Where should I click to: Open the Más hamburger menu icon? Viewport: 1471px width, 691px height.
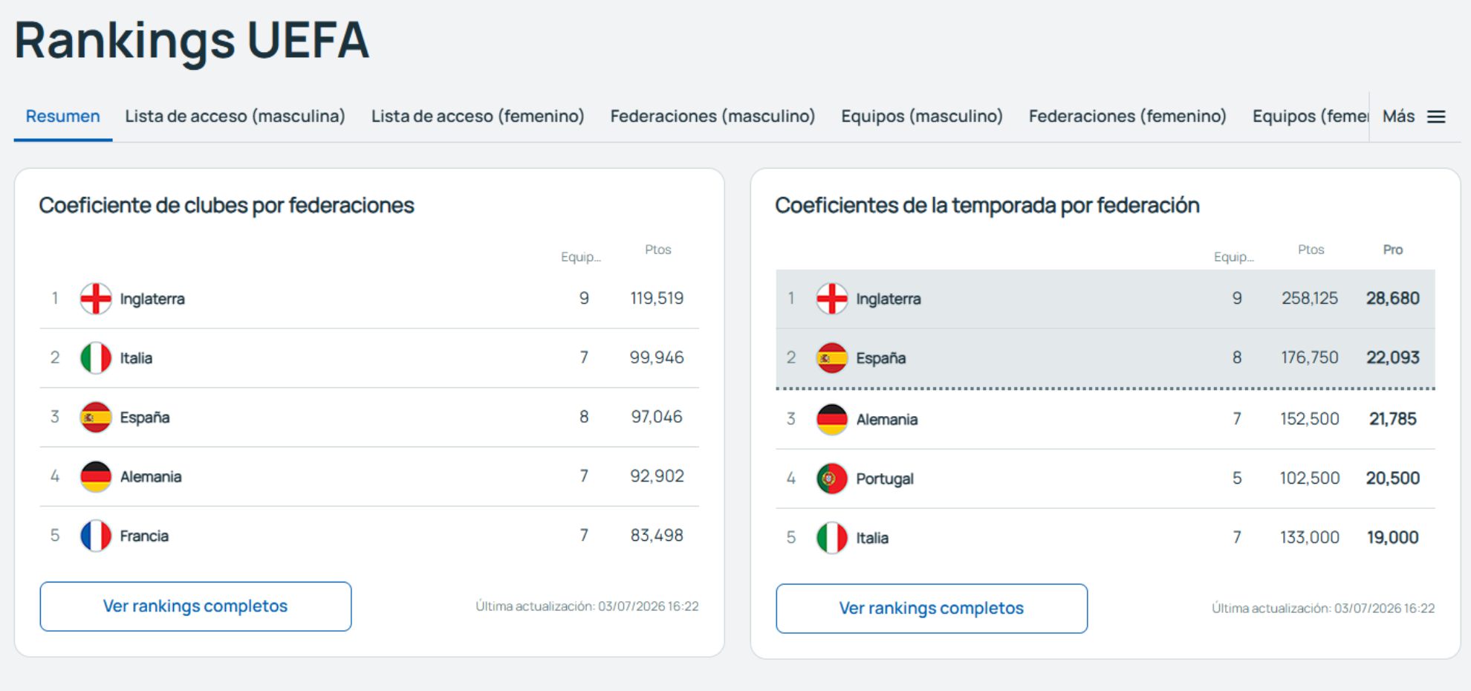click(x=1436, y=117)
